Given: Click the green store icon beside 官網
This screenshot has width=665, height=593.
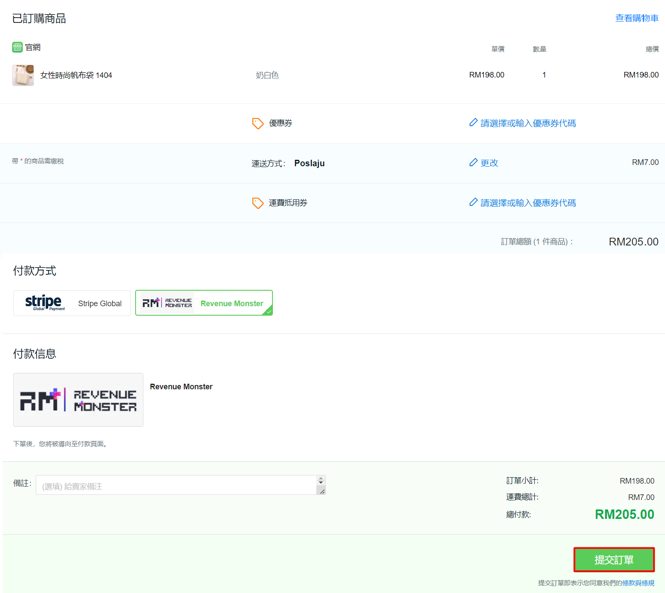Looking at the screenshot, I should click(17, 47).
